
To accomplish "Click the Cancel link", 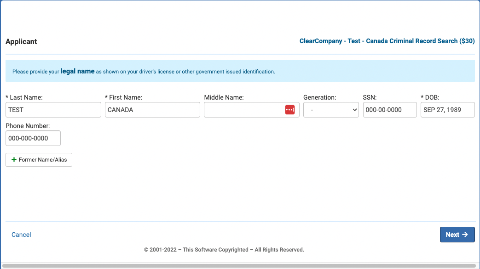I will point(21,235).
